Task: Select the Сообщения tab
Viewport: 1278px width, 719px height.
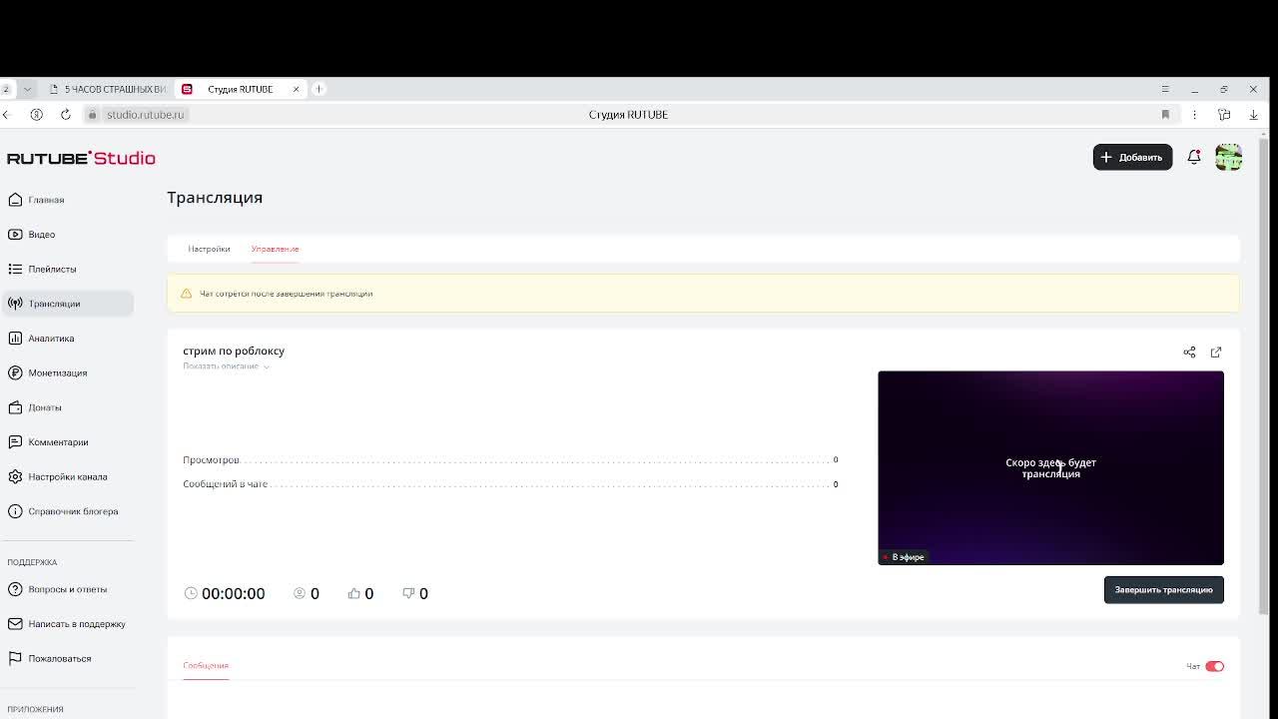Action: pyautogui.click(x=206, y=665)
